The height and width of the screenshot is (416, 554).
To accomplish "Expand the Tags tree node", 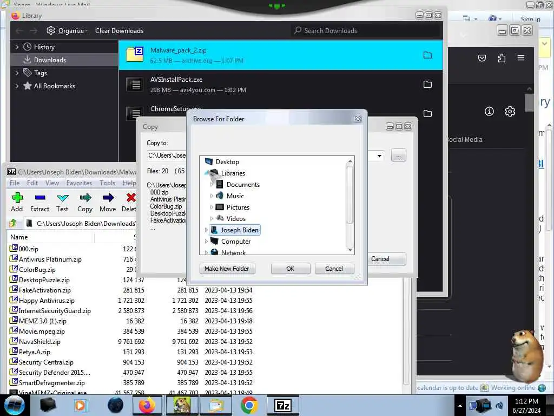I will click(x=17, y=73).
